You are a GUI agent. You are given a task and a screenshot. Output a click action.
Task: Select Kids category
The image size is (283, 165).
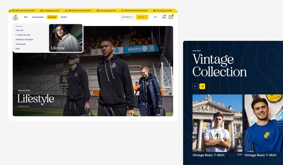point(17,49)
